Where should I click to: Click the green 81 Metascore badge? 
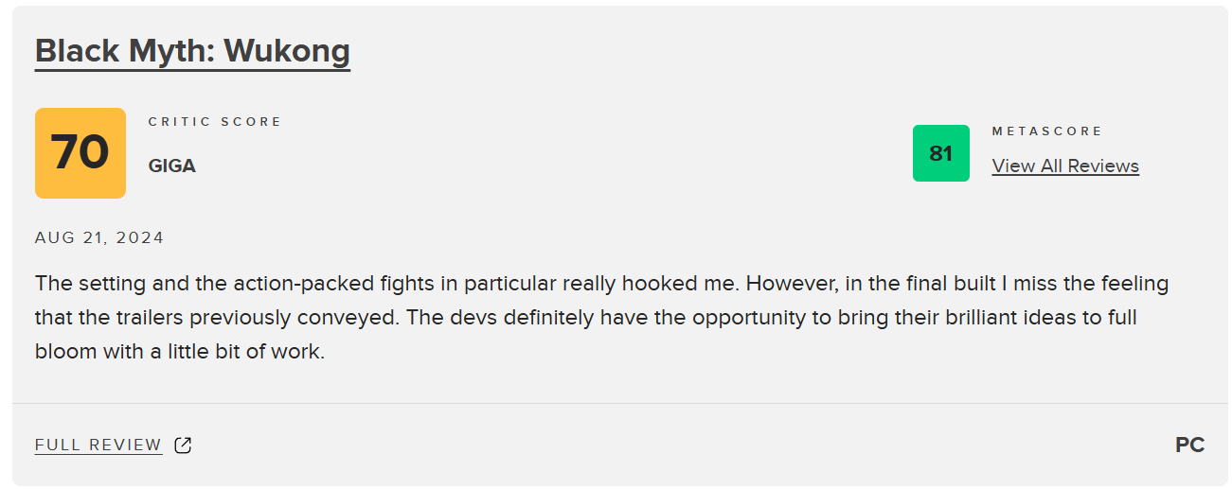click(940, 153)
